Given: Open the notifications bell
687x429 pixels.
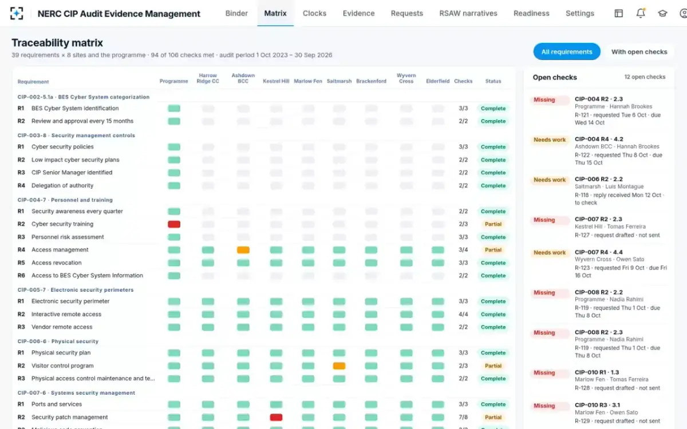Looking at the screenshot, I should click(641, 13).
